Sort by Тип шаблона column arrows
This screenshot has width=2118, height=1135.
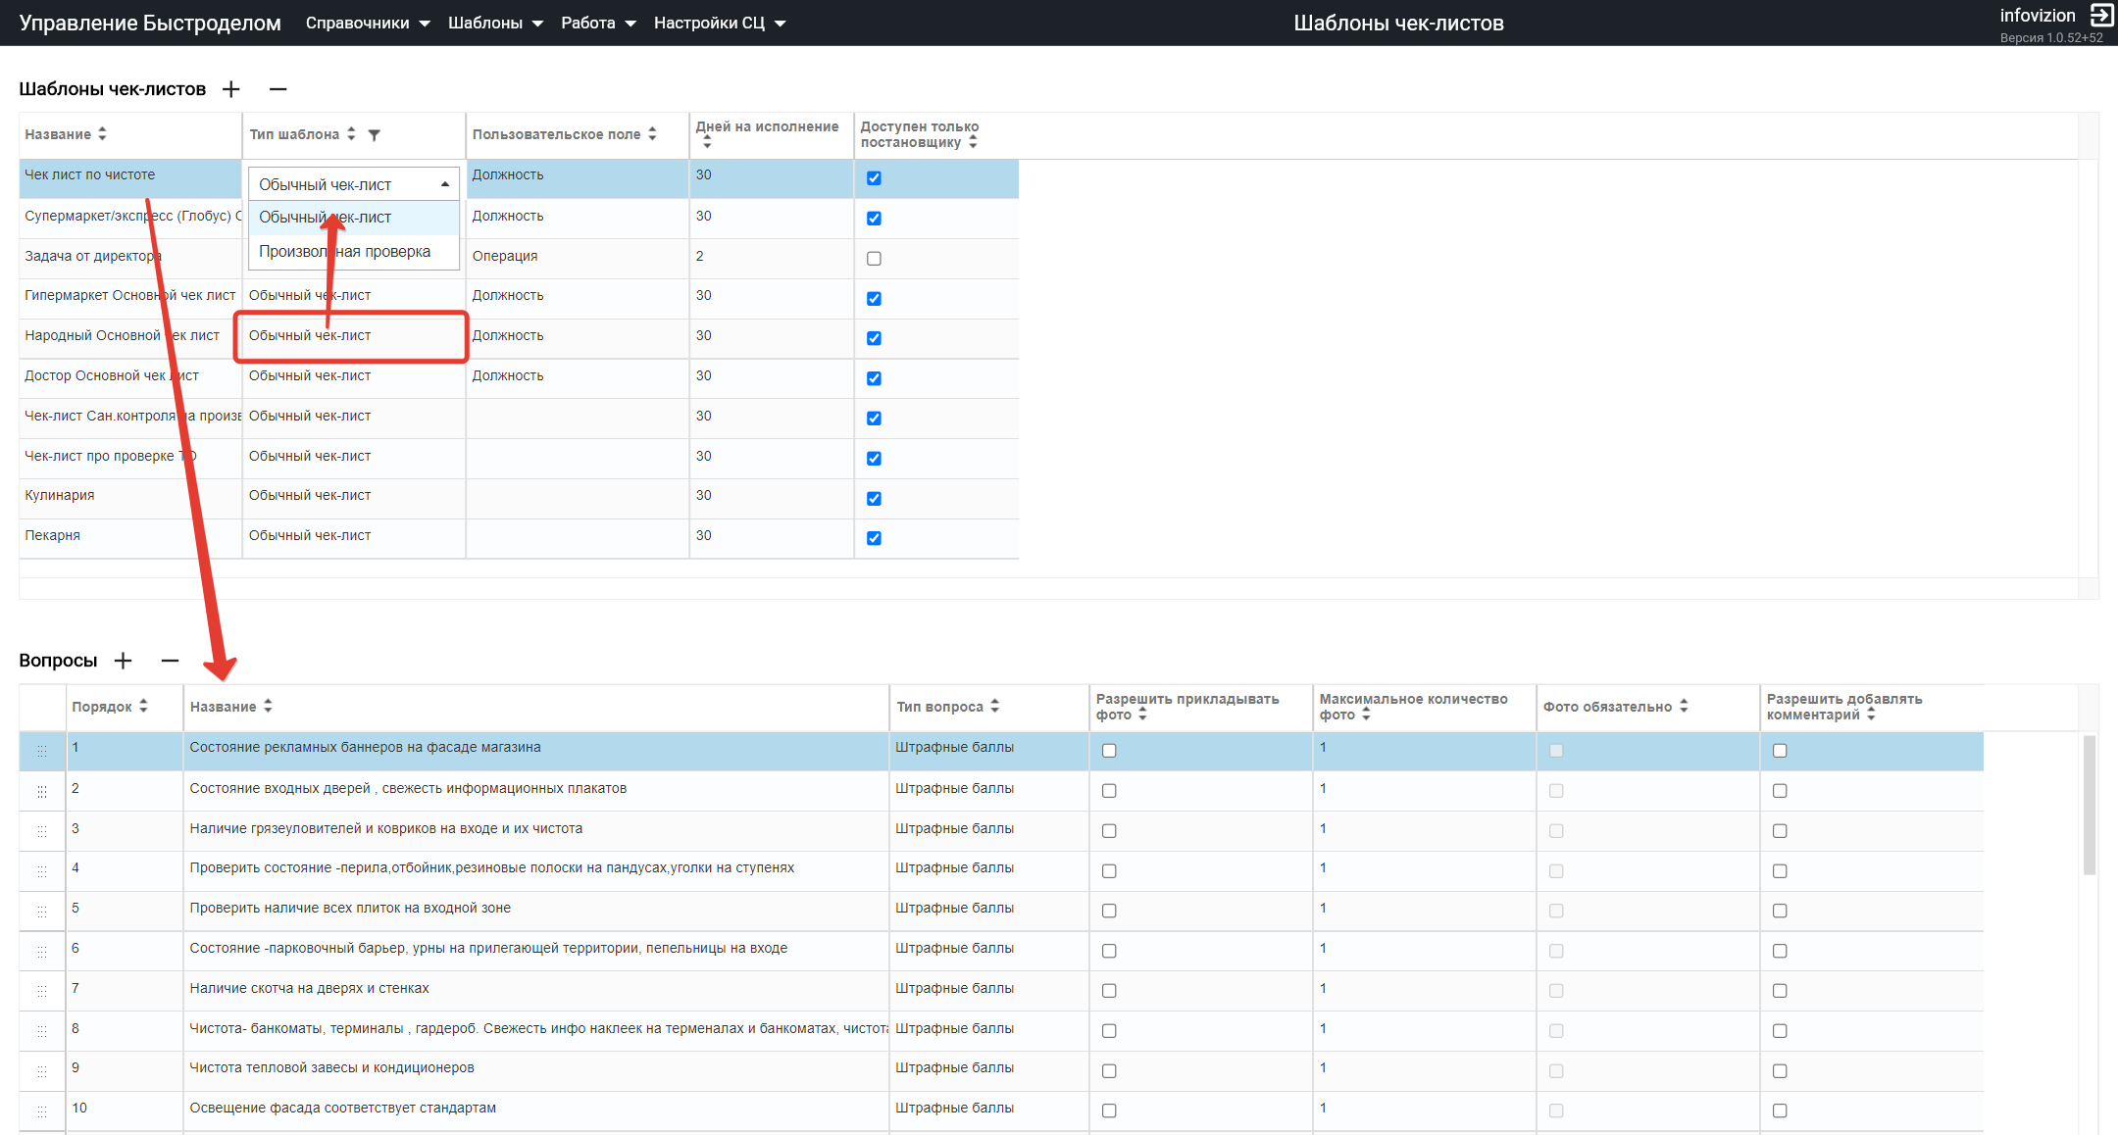coord(351,134)
